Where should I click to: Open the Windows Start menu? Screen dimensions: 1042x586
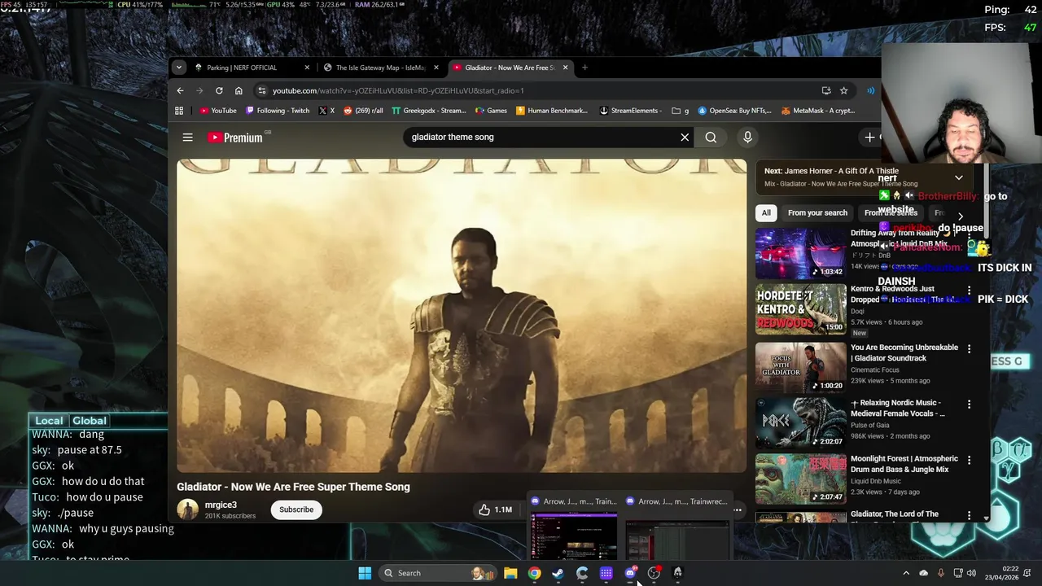click(365, 573)
